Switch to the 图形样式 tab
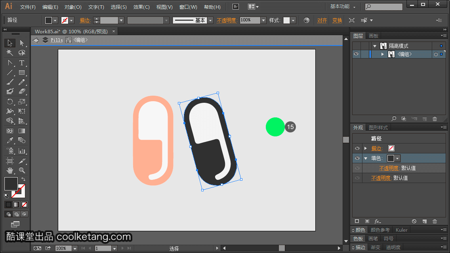The height and width of the screenshot is (253, 450). 378,128
